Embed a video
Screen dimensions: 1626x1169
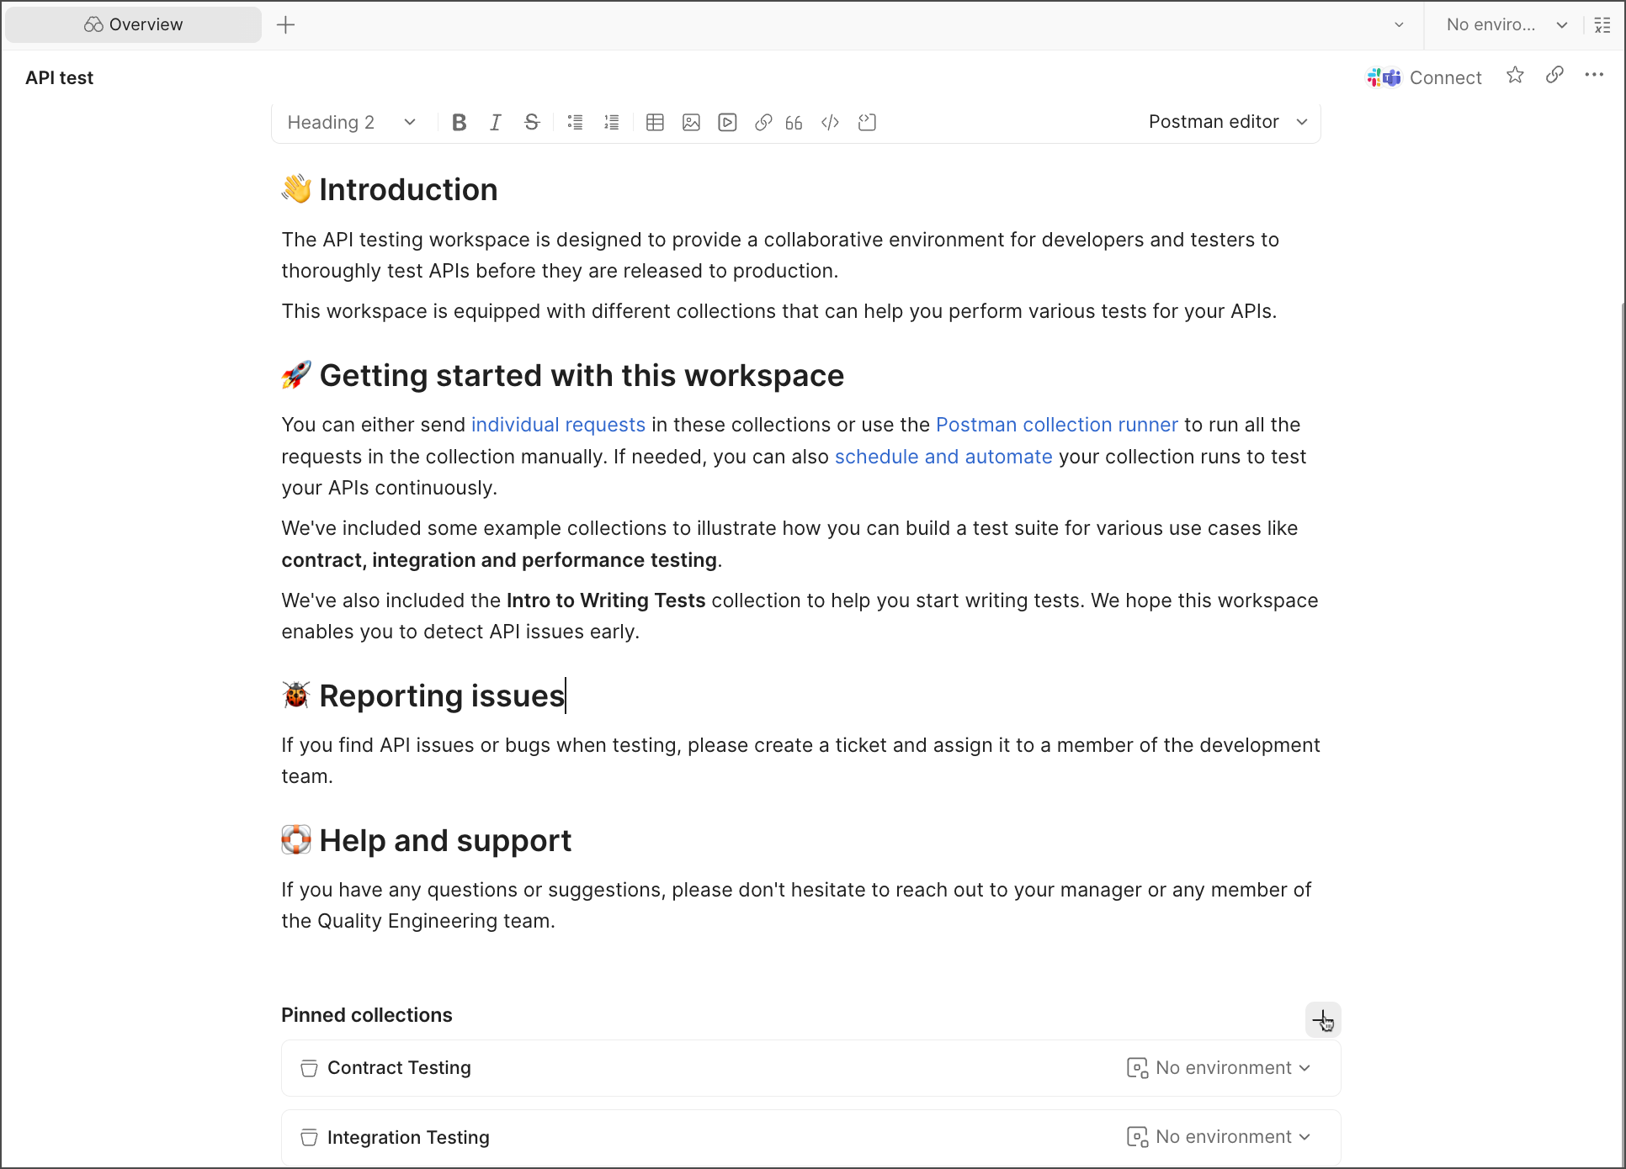[727, 123]
